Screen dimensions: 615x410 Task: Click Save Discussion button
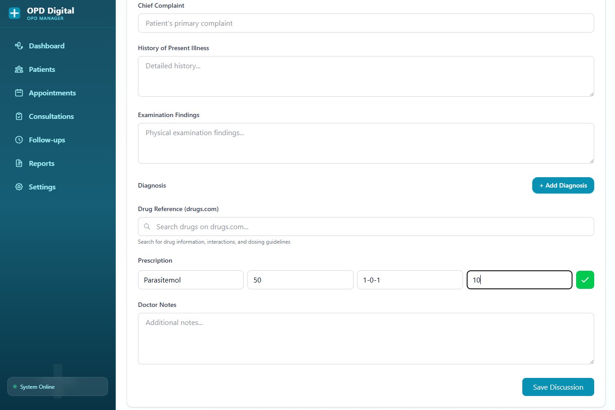(558, 387)
